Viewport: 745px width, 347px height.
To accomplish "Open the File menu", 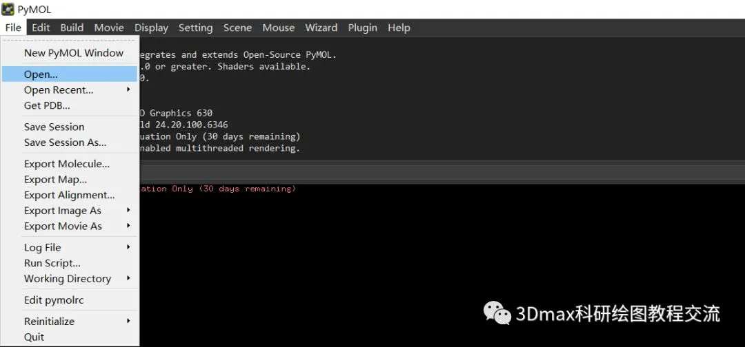I will pyautogui.click(x=13, y=28).
